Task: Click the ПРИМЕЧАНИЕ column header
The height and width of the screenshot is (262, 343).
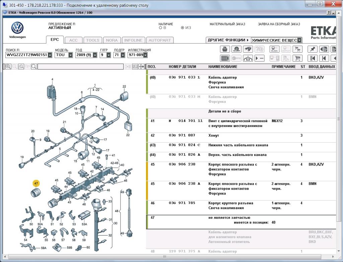Action: (x=284, y=67)
